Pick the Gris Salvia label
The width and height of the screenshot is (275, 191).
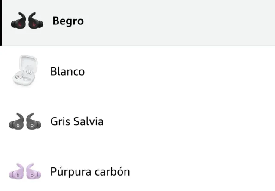77,122
